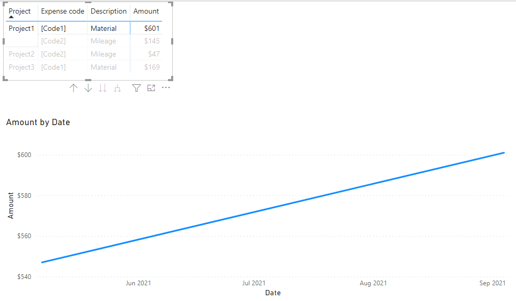Click the $145 amount cell
Viewport: 516px width, 301px height.
(152, 41)
